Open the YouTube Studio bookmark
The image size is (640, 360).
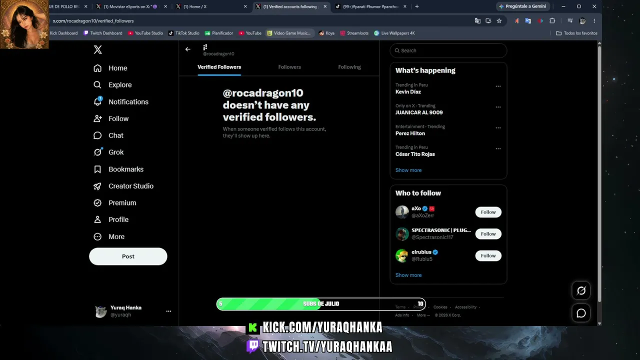click(x=145, y=33)
